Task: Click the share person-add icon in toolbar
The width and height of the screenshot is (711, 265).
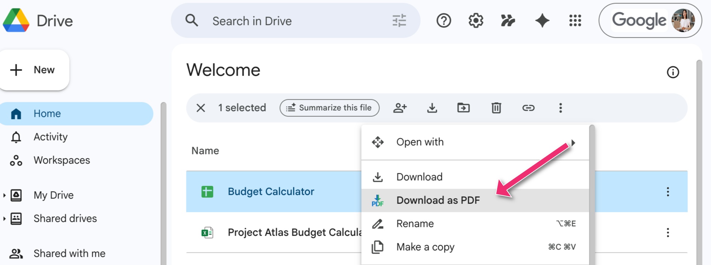Action: [400, 108]
